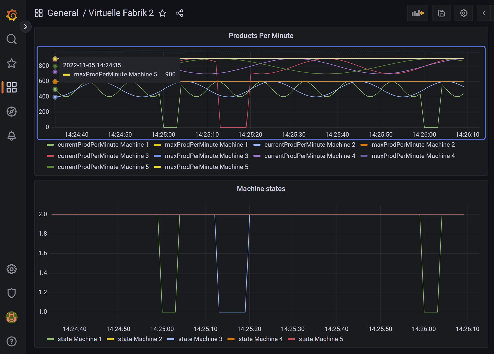Click maxProdPerMinute Machine 2 orange color swatch
Viewport: 494px width, 354px height.
(364, 145)
